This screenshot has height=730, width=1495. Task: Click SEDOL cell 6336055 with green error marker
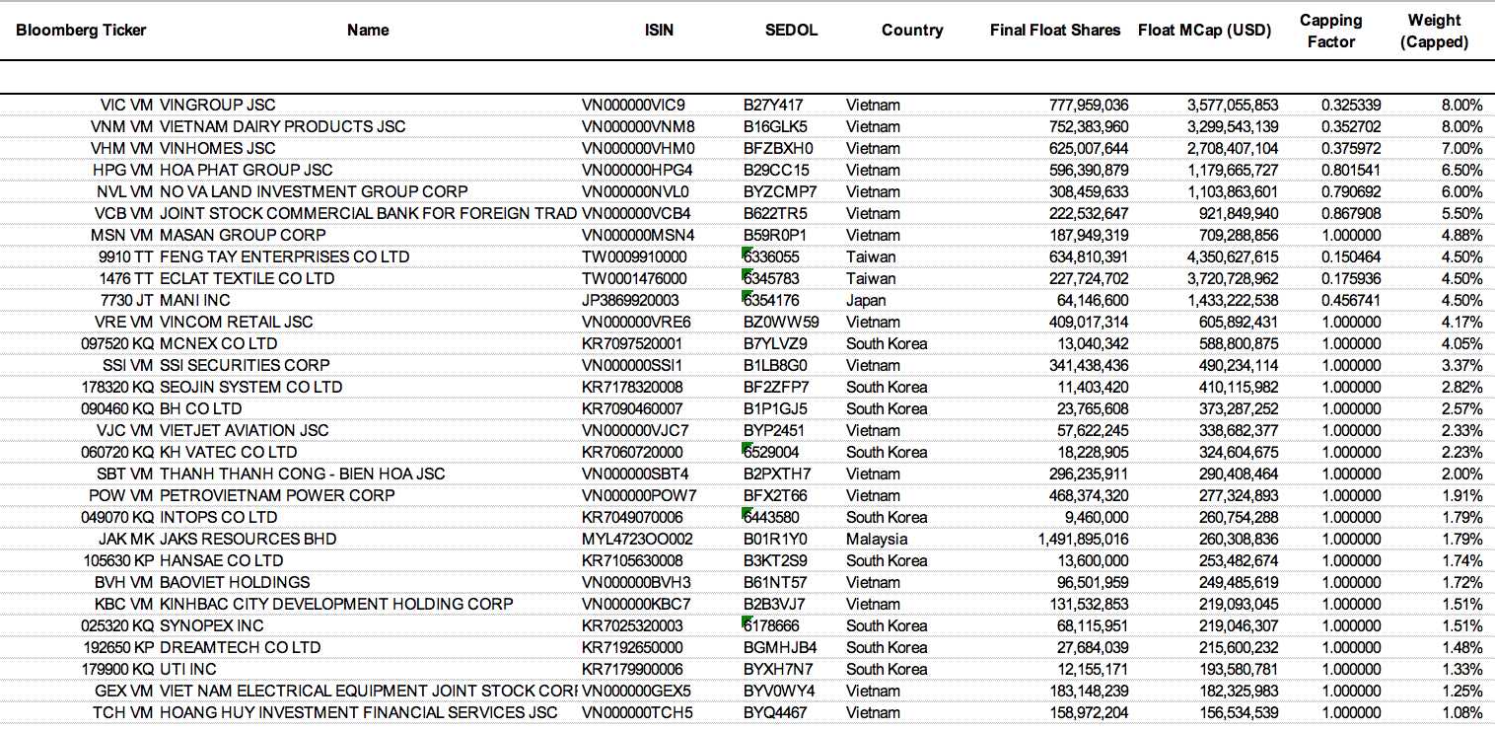pyautogui.click(x=771, y=256)
